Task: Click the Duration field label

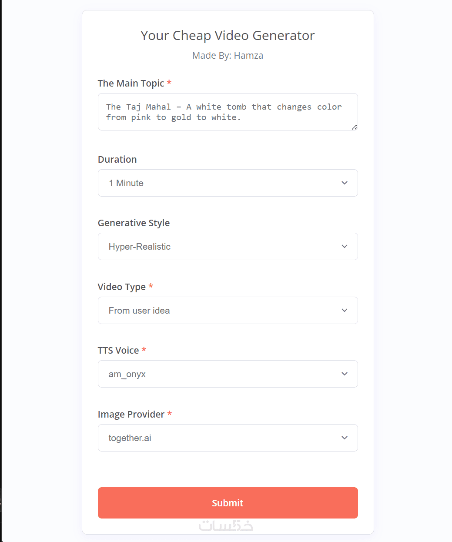Action: [117, 160]
